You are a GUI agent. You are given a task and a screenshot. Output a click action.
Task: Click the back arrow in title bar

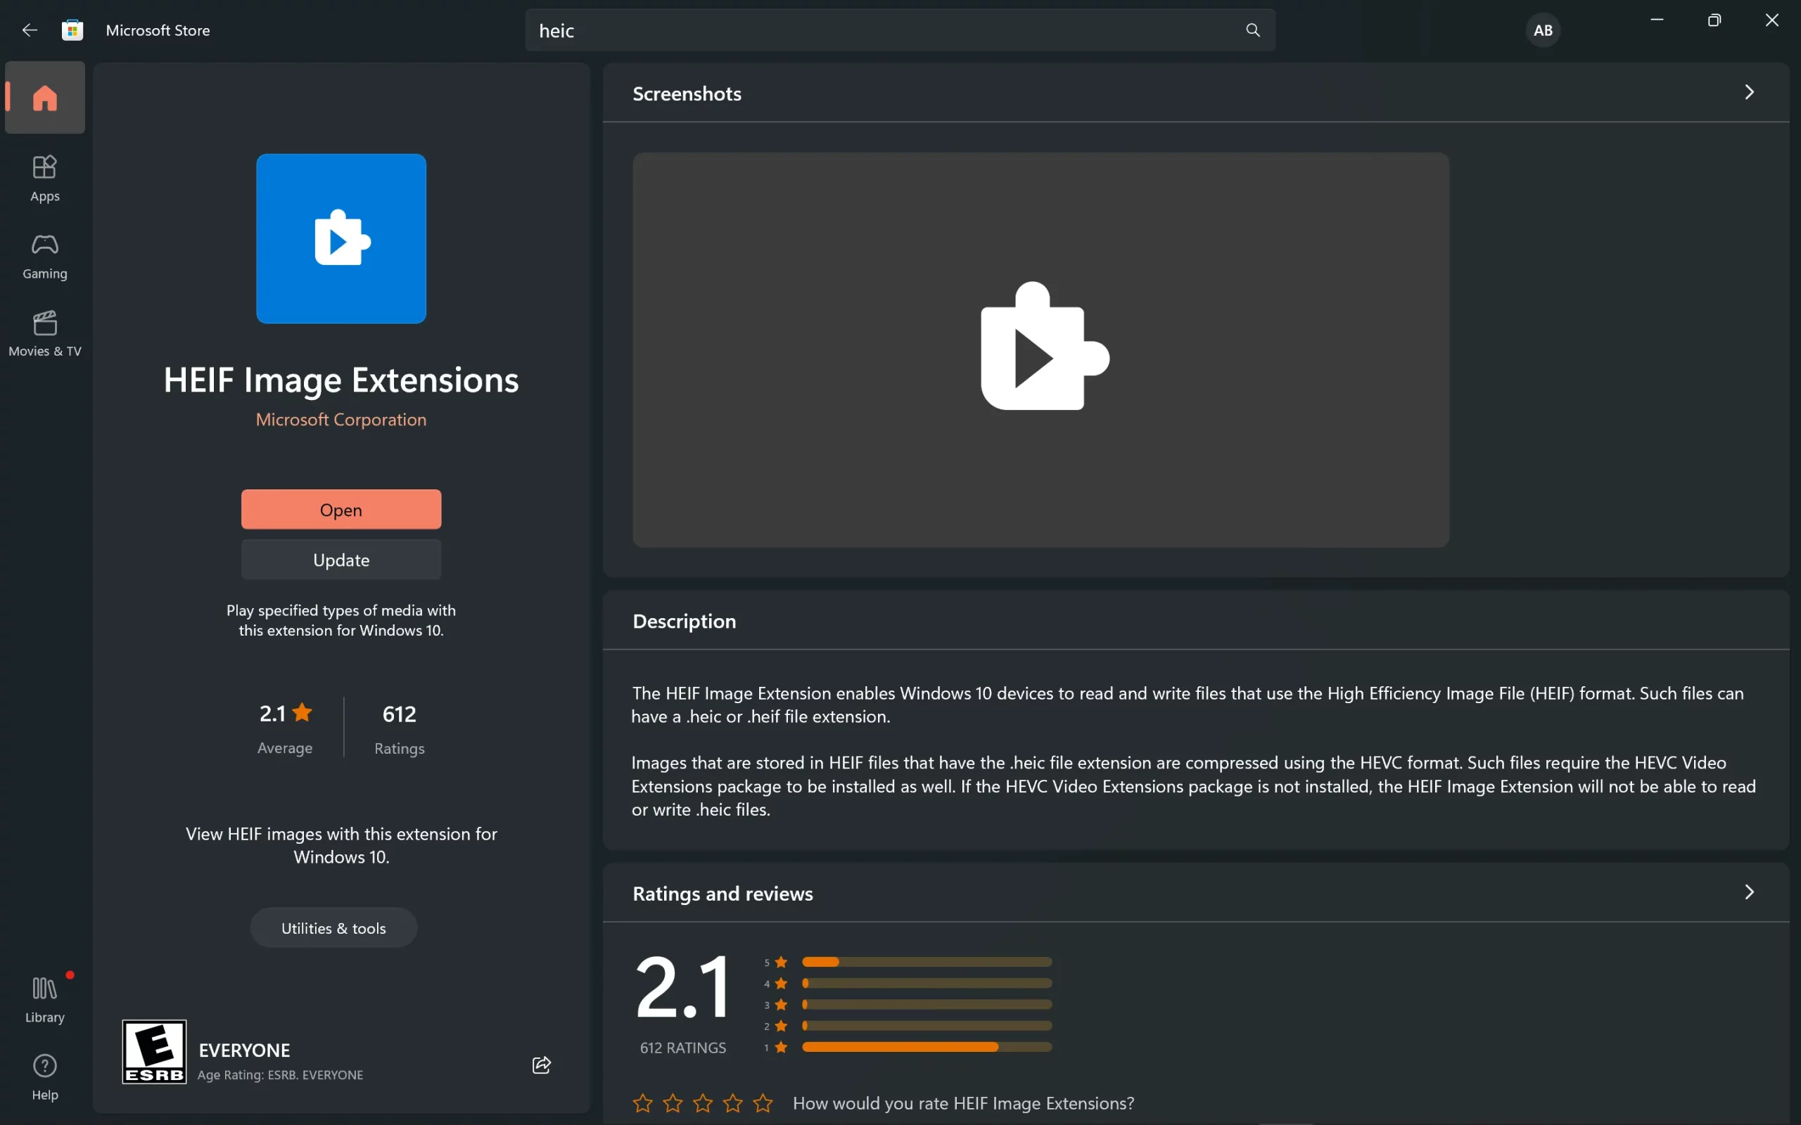pyautogui.click(x=30, y=30)
